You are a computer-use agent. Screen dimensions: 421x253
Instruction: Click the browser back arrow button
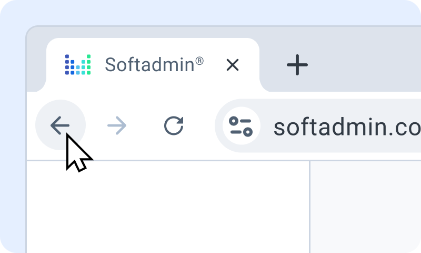point(60,125)
